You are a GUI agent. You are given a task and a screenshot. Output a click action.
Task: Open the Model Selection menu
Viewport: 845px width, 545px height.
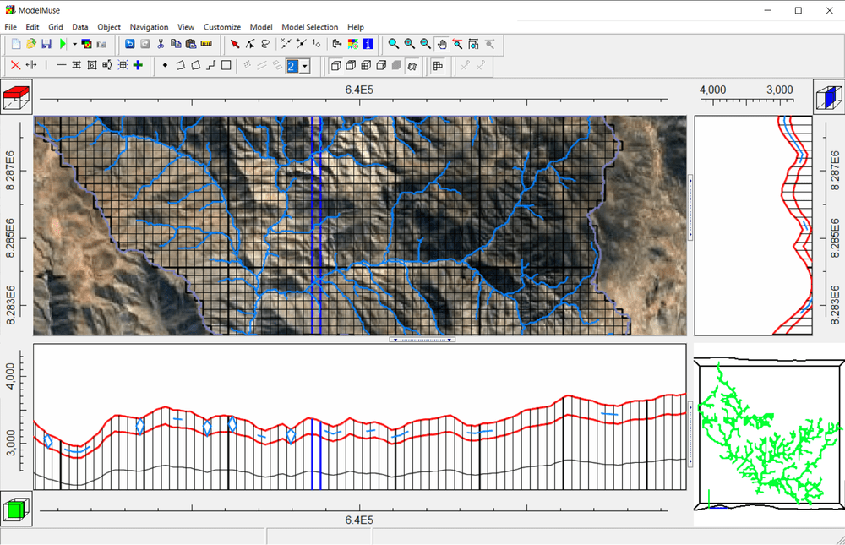tap(309, 26)
